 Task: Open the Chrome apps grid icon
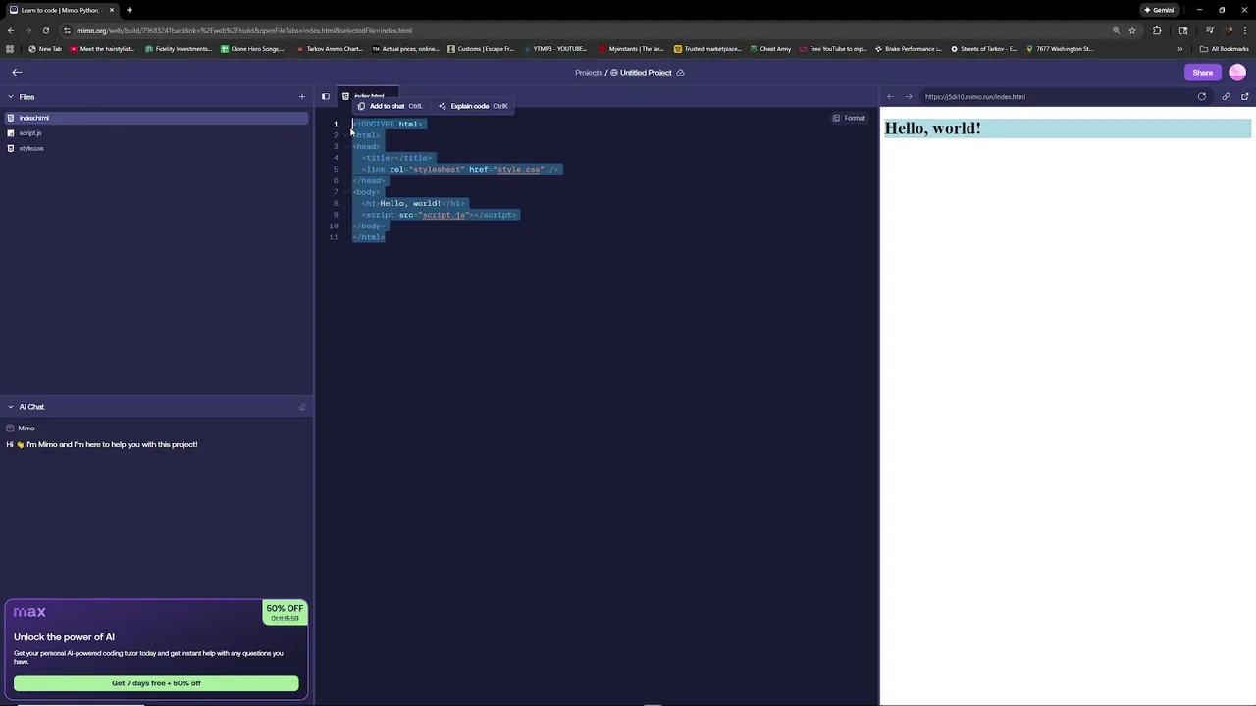(10, 49)
